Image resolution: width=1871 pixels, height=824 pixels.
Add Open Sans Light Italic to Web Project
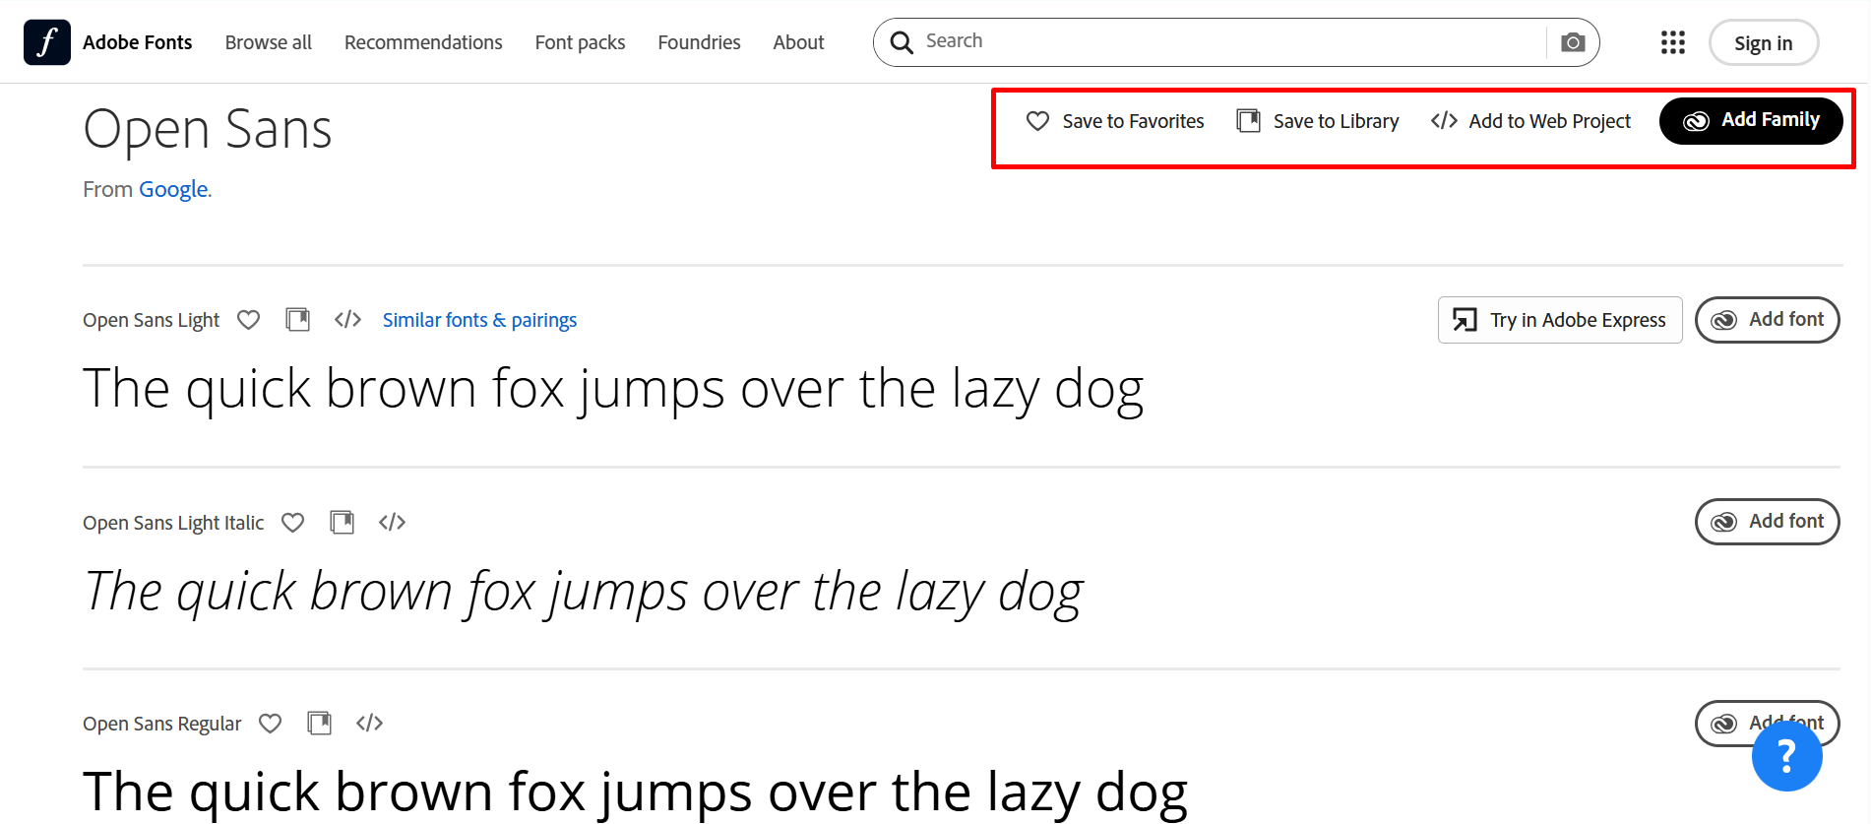tap(392, 522)
